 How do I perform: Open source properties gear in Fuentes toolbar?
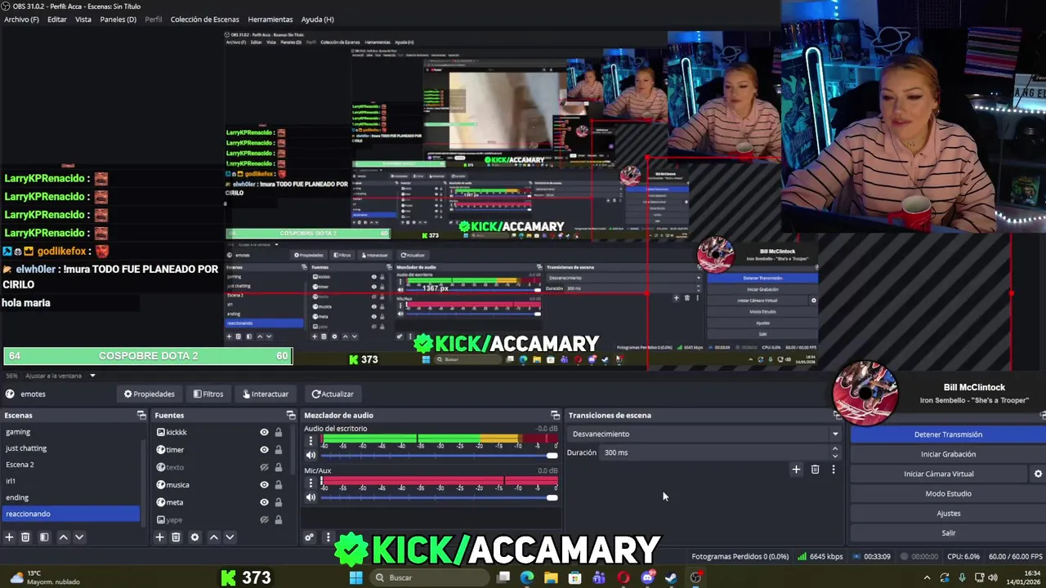point(194,537)
